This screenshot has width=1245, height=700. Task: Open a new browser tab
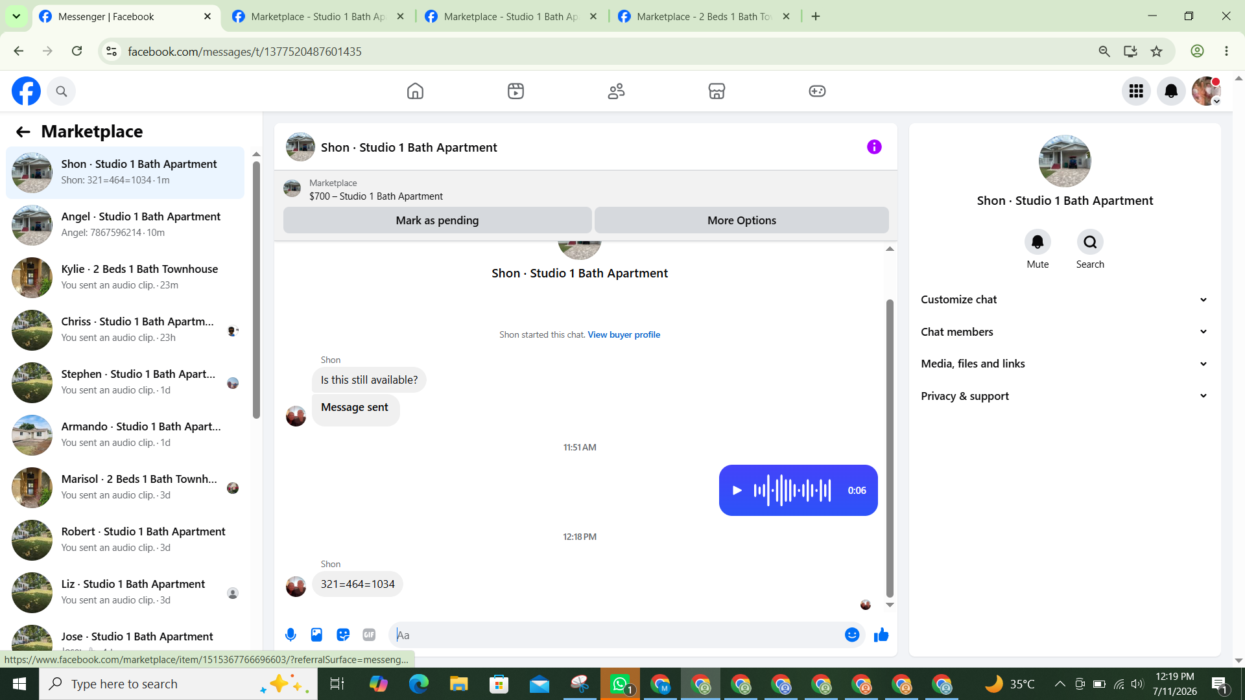[816, 17]
